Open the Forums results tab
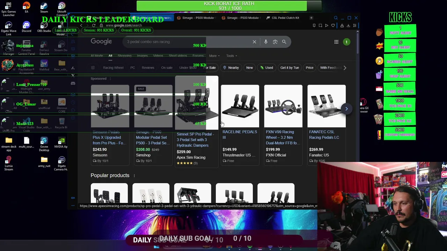This screenshot has width=447, height=251. [198, 56]
